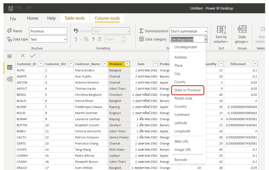Click the Redo arrow icon
The width and height of the screenshot is (269, 170).
coord(28,8)
